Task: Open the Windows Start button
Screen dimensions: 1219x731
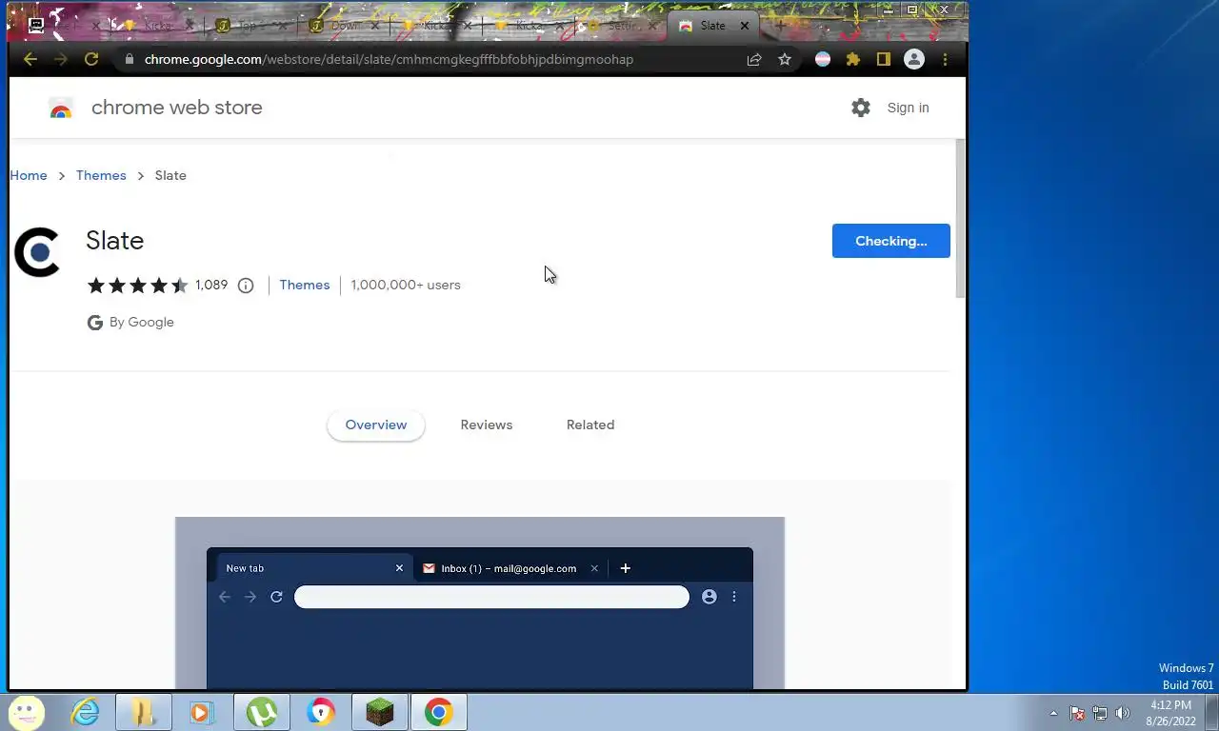Action: tap(27, 712)
